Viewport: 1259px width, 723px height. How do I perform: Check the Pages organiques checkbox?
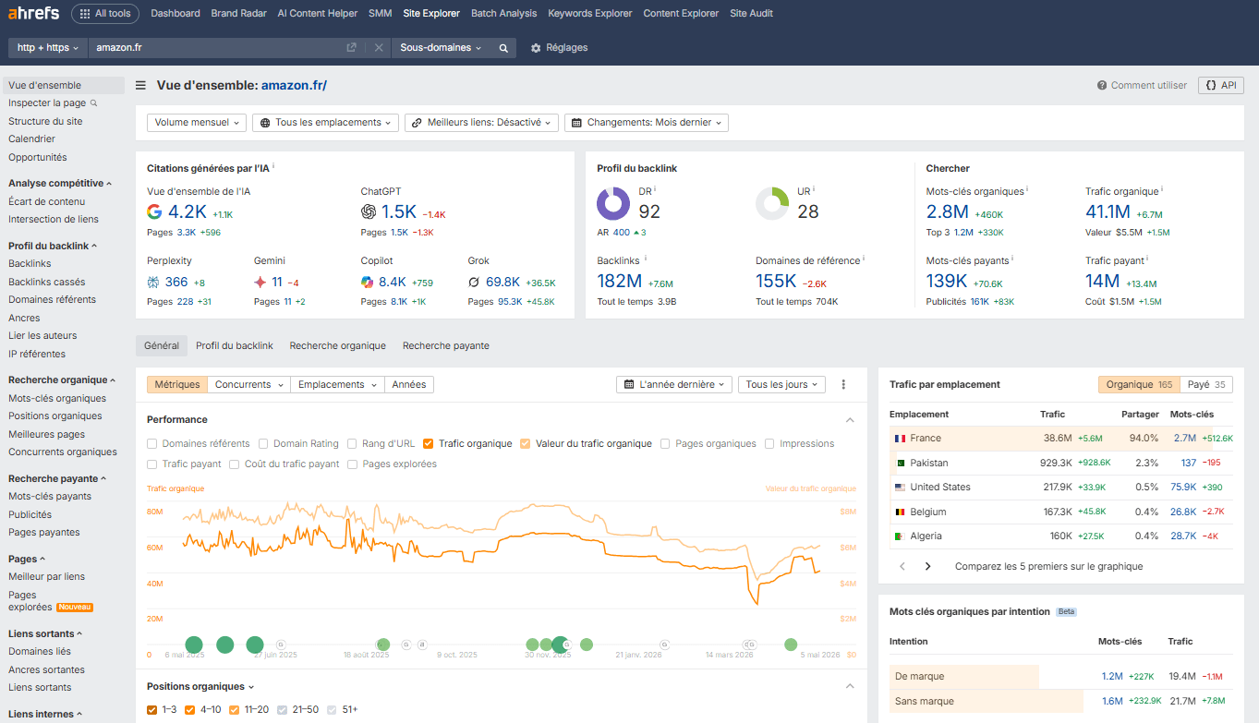pyautogui.click(x=665, y=444)
